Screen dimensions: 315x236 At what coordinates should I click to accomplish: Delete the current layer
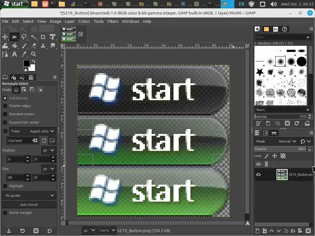(308, 231)
